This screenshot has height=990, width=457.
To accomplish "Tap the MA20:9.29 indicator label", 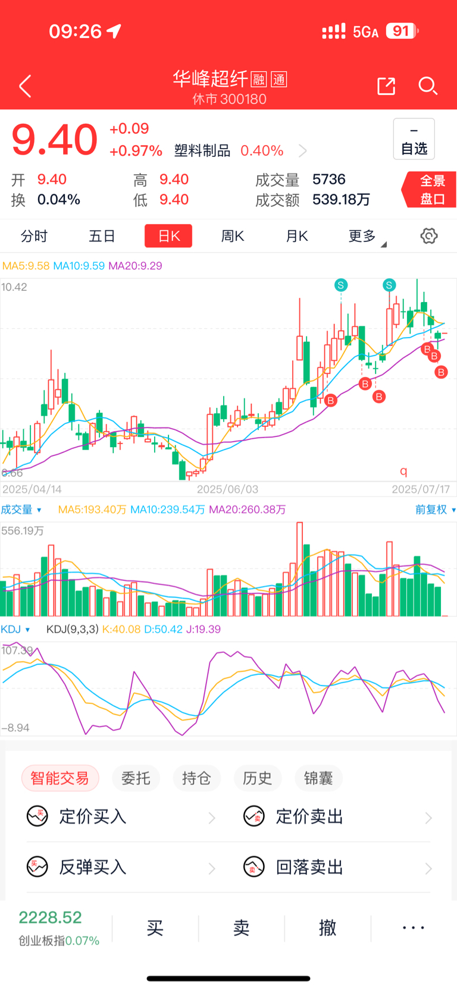I will pyautogui.click(x=135, y=266).
